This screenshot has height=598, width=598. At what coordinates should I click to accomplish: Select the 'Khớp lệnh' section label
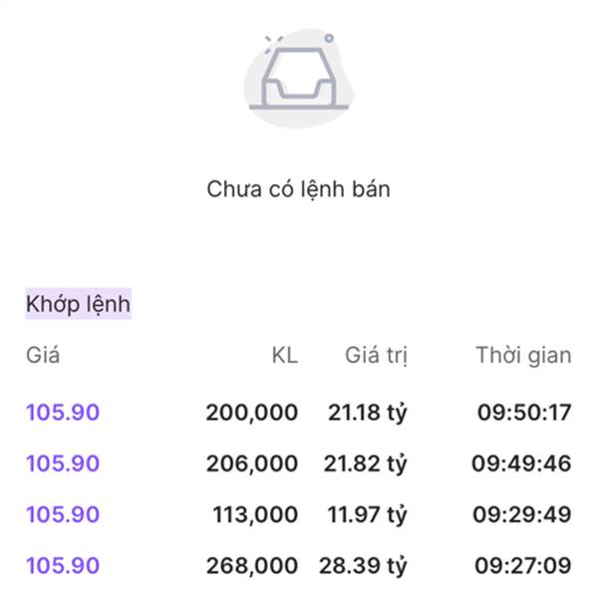click(x=78, y=303)
